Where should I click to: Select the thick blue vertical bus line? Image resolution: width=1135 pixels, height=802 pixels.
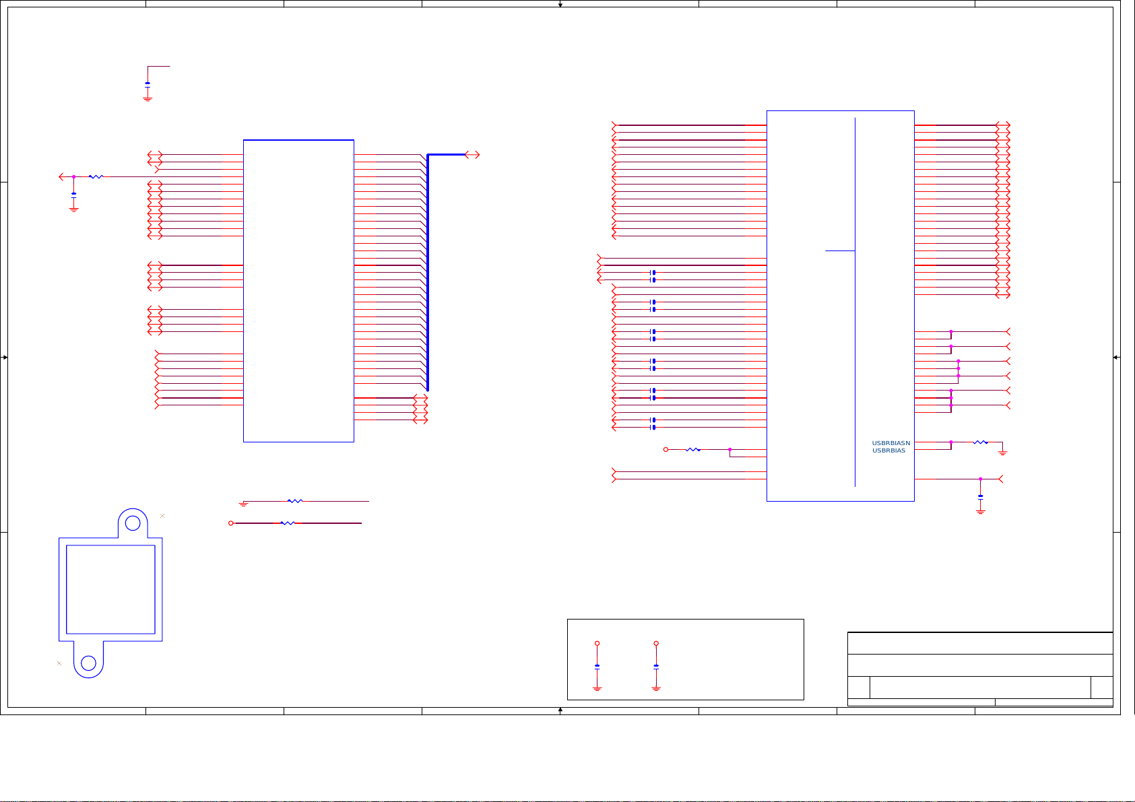[428, 273]
